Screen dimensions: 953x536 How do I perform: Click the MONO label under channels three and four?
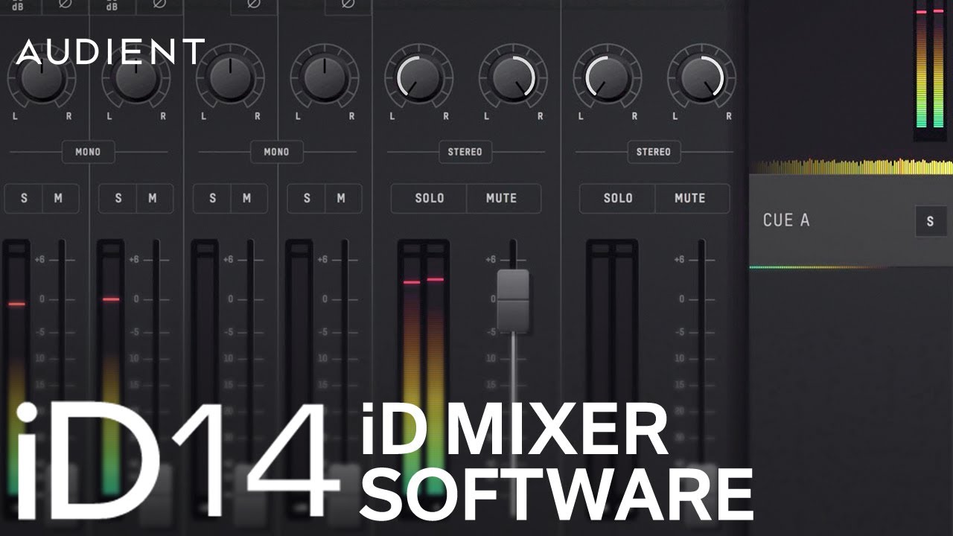(x=277, y=153)
